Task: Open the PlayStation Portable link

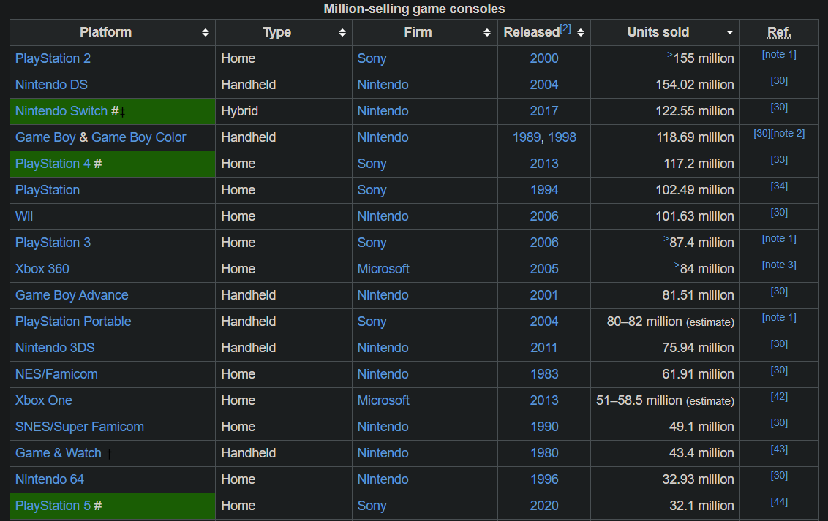Action: point(73,322)
